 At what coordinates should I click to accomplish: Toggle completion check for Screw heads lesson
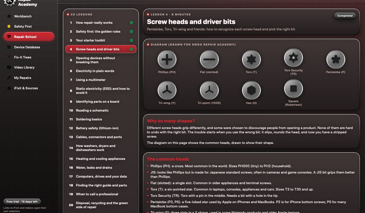pos(131,49)
